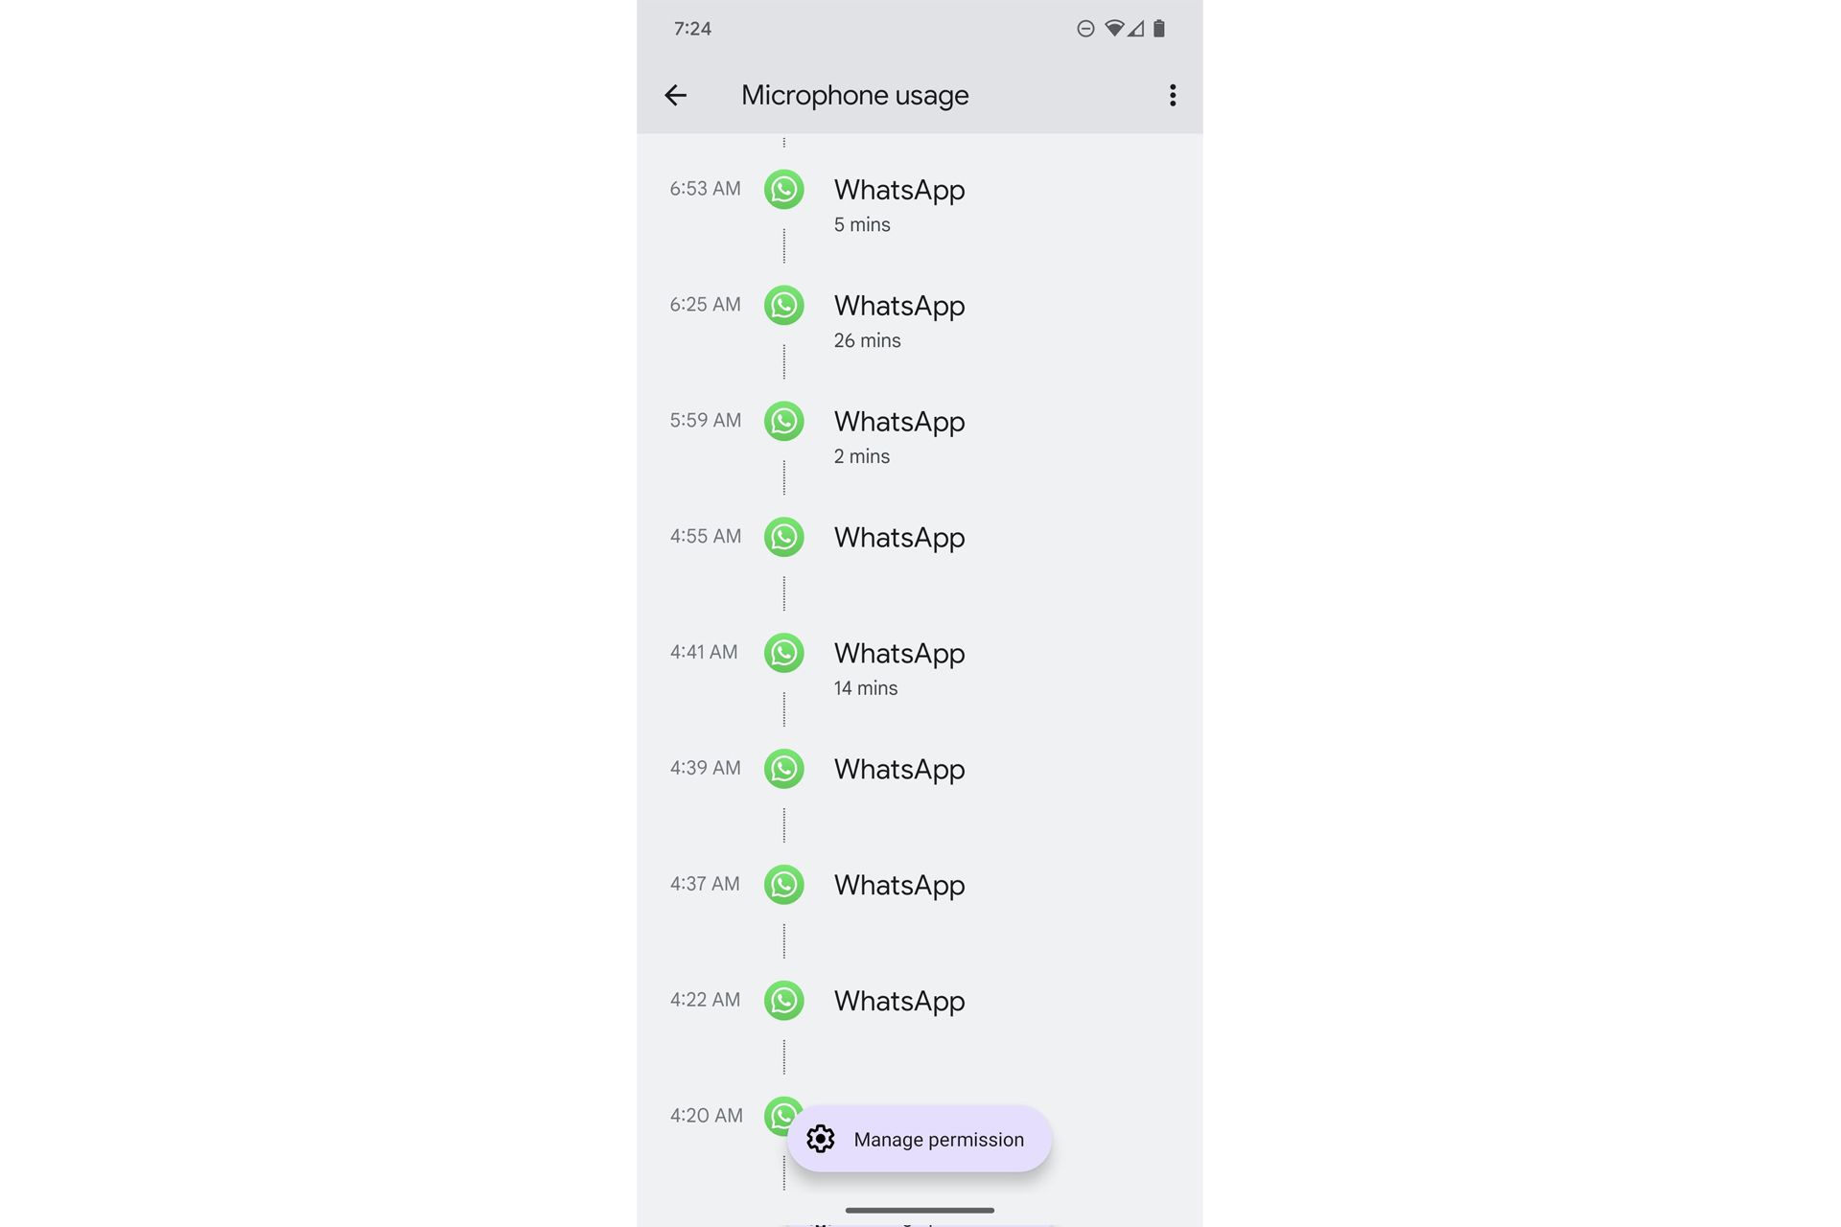Image resolution: width=1841 pixels, height=1227 pixels.
Task: Open the three-dot overflow menu
Action: 1171,95
